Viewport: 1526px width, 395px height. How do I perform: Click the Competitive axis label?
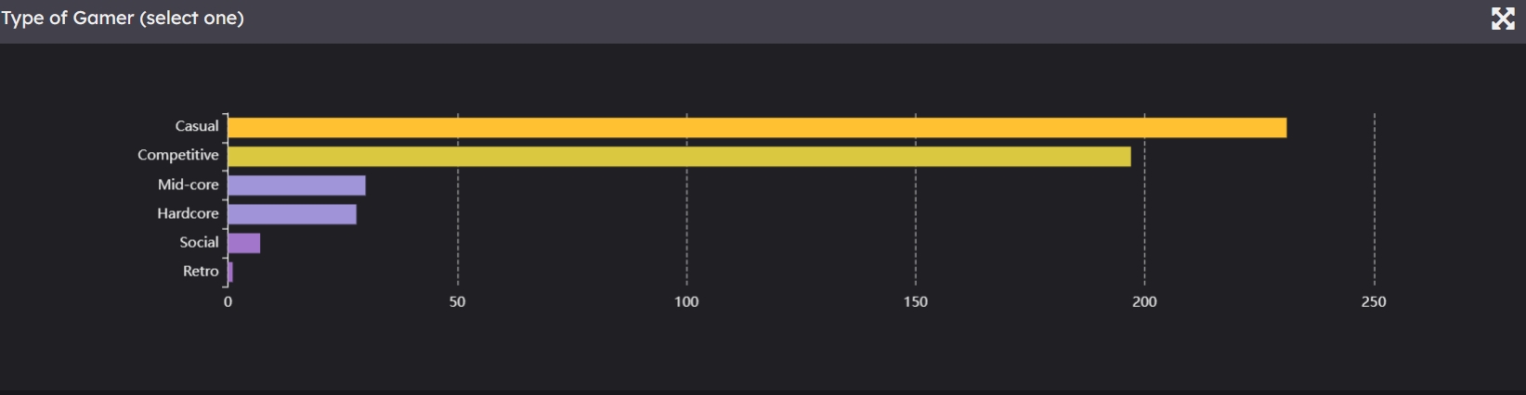pyautogui.click(x=178, y=155)
